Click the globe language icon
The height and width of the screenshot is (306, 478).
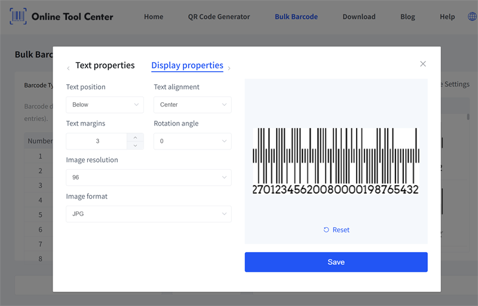472,17
